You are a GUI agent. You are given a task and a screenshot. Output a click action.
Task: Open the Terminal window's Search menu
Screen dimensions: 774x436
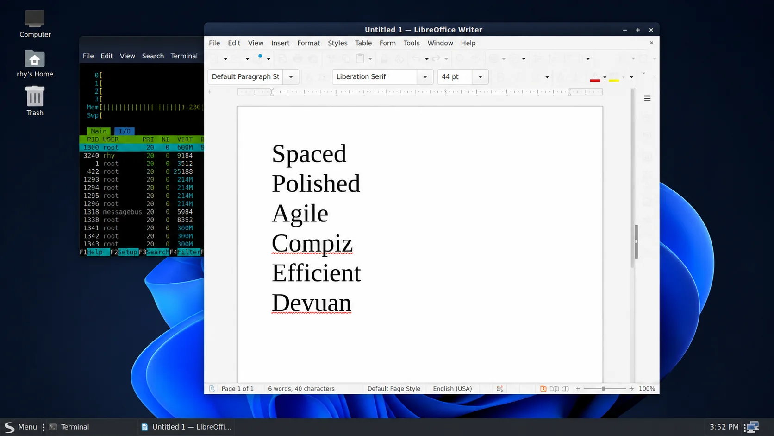pyautogui.click(x=153, y=56)
